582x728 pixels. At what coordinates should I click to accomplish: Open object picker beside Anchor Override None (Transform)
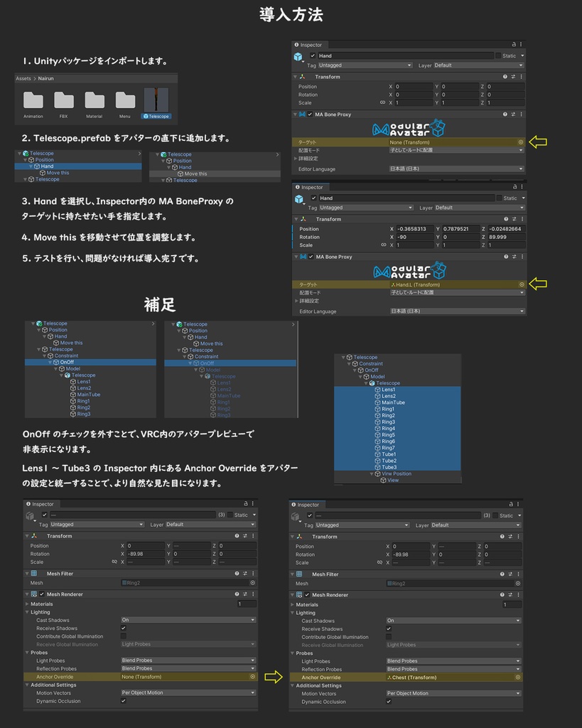point(252,677)
